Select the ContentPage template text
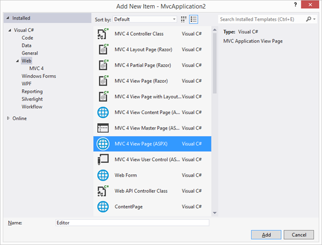The width and height of the screenshot is (322, 245). click(x=129, y=206)
